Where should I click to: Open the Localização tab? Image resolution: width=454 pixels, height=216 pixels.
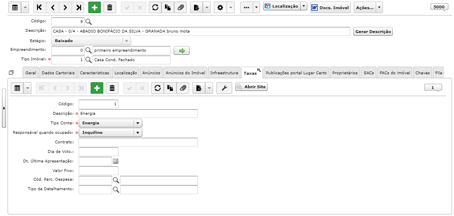click(x=126, y=73)
